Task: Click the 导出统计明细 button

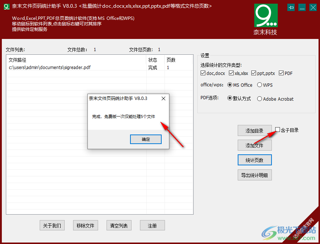Action: [x=255, y=175]
